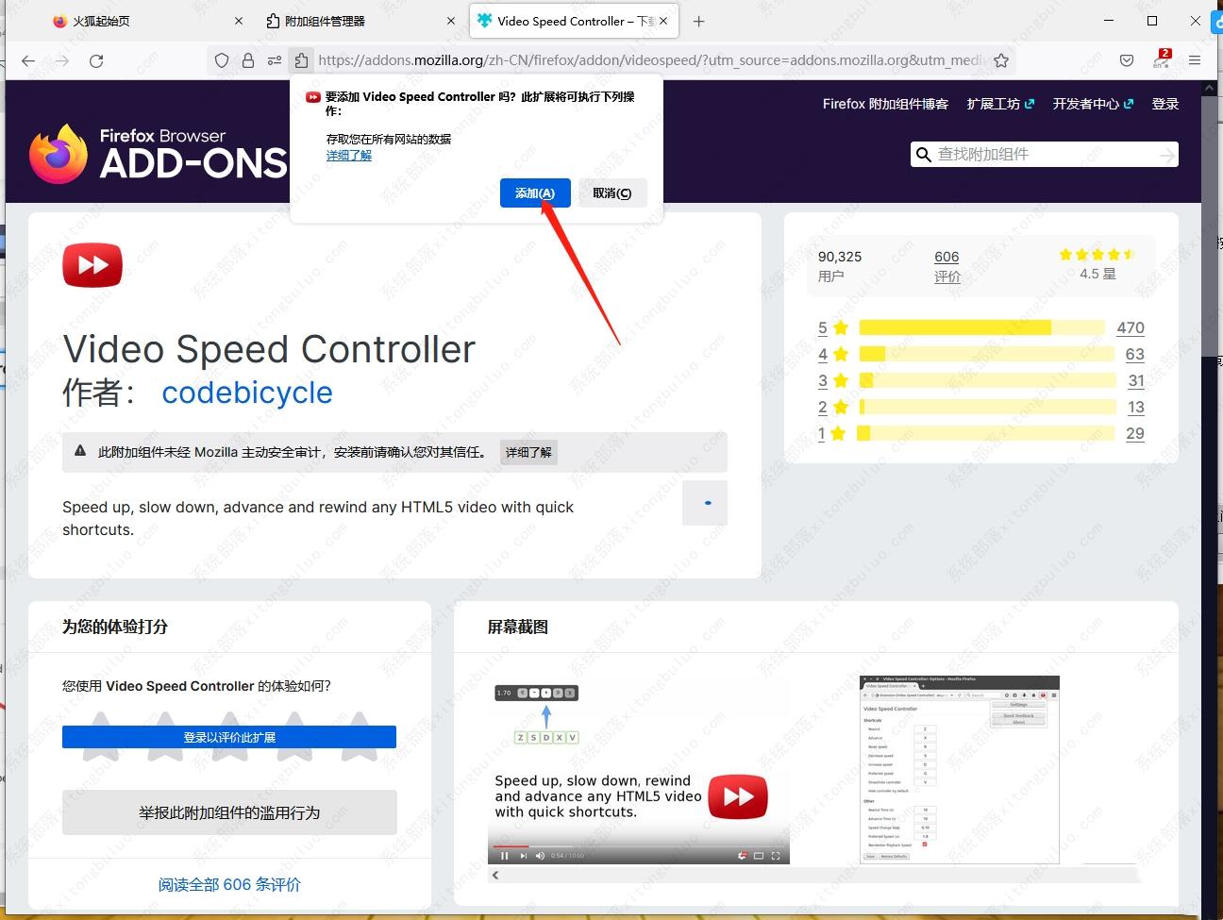Cancel the install with 取消(C) button
Image resolution: width=1223 pixels, height=920 pixels.
(611, 193)
